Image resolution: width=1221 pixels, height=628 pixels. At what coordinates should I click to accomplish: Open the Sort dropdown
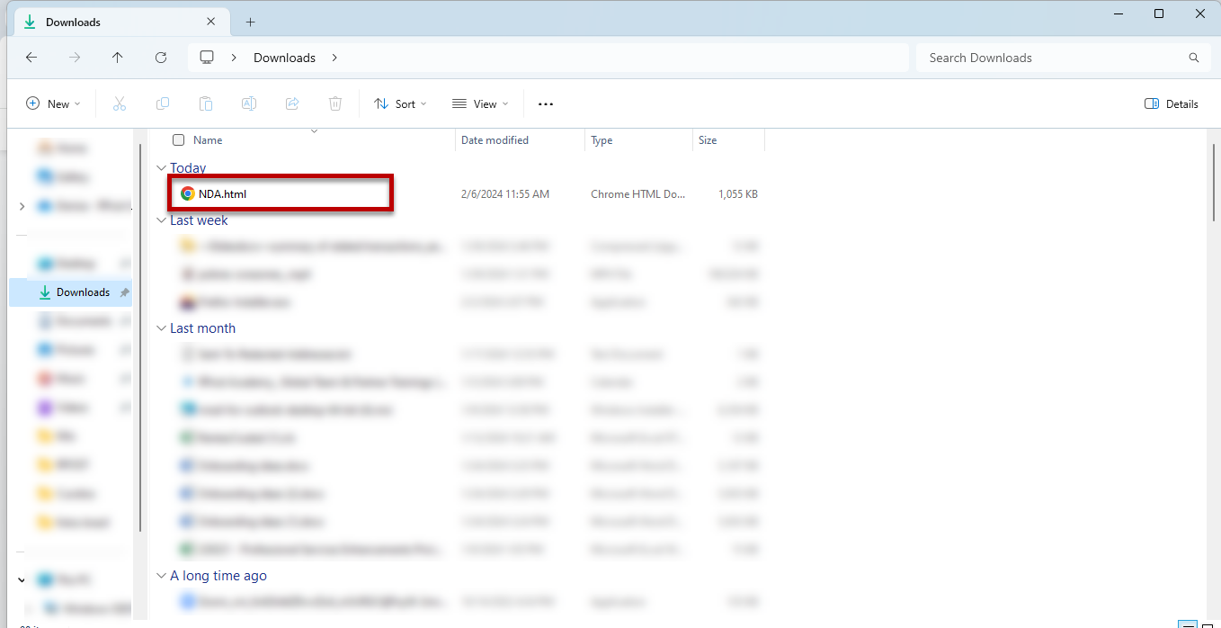pos(399,103)
